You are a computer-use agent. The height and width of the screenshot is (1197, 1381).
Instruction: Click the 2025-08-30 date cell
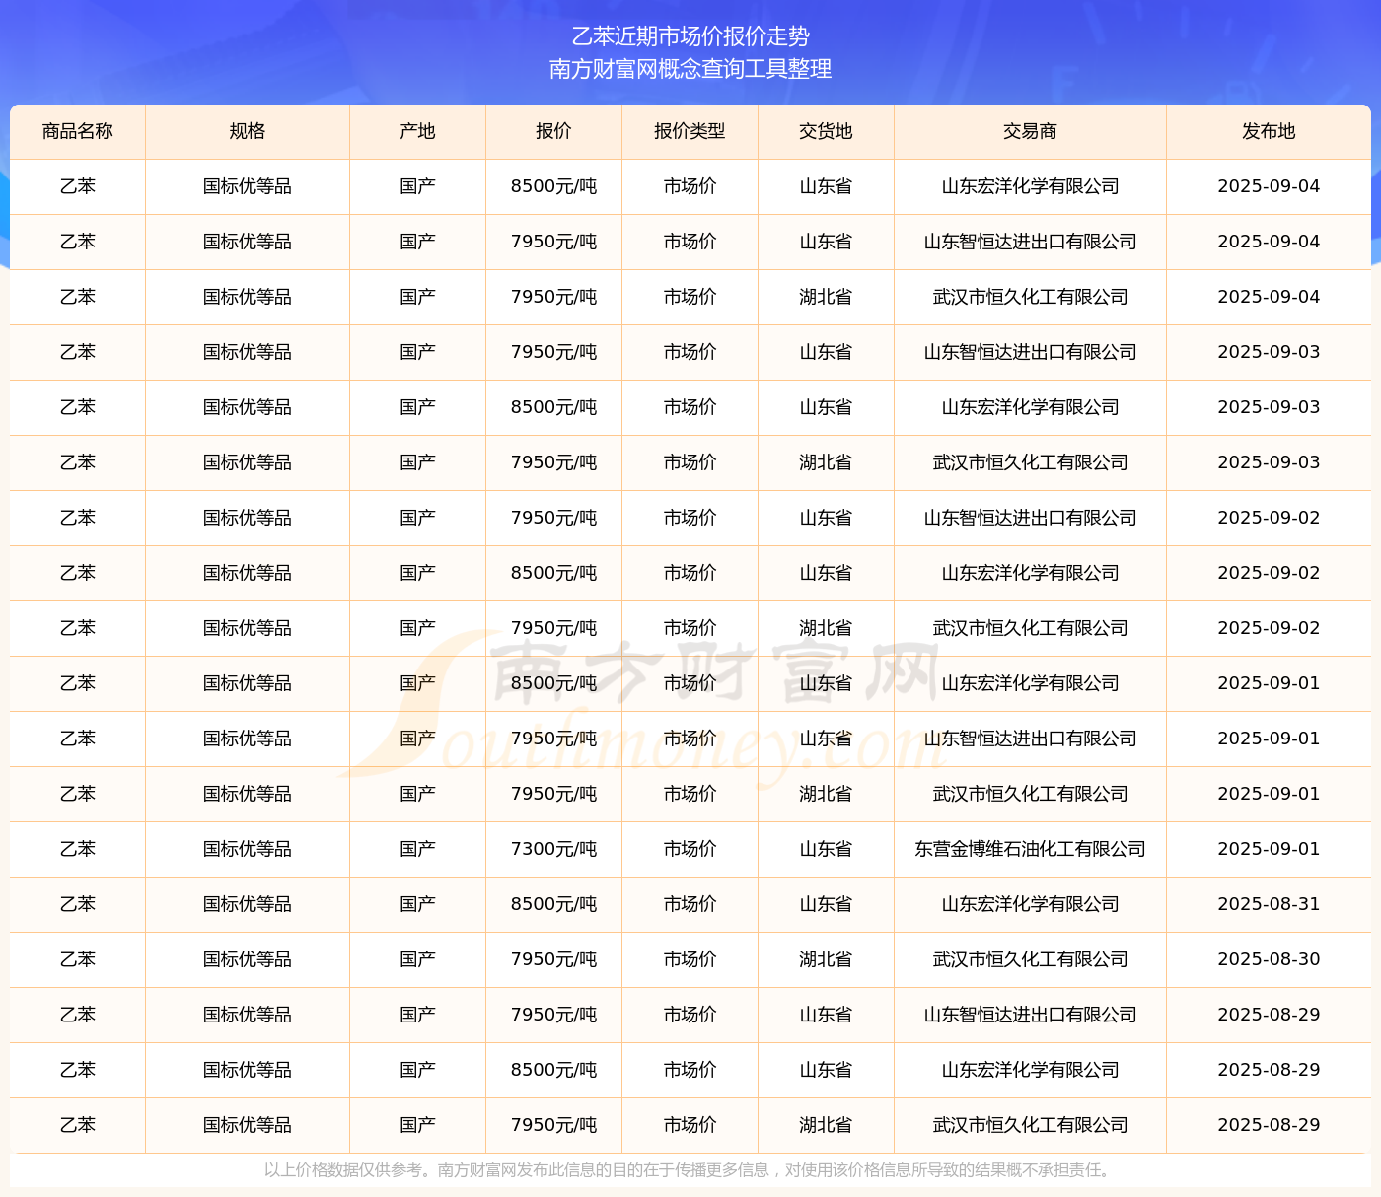(1269, 959)
